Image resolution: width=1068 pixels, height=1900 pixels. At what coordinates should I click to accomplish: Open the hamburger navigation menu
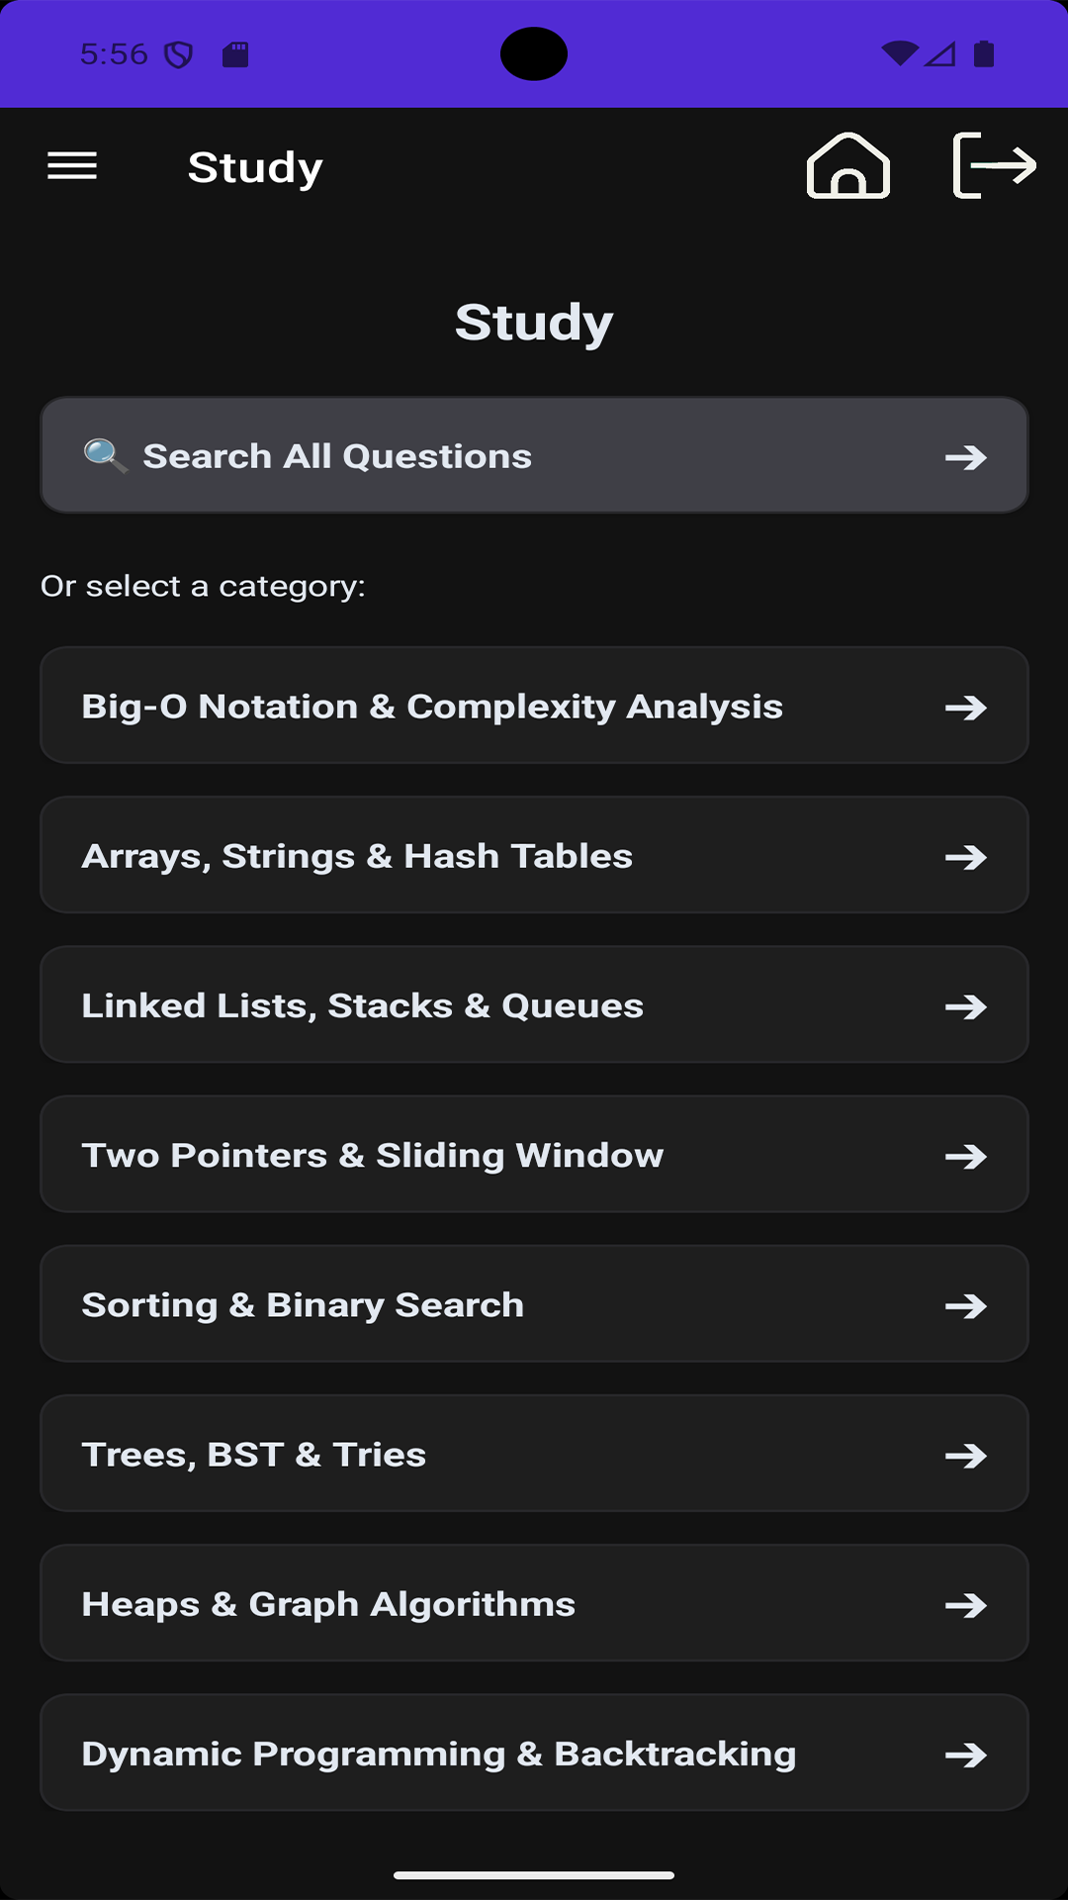72,166
